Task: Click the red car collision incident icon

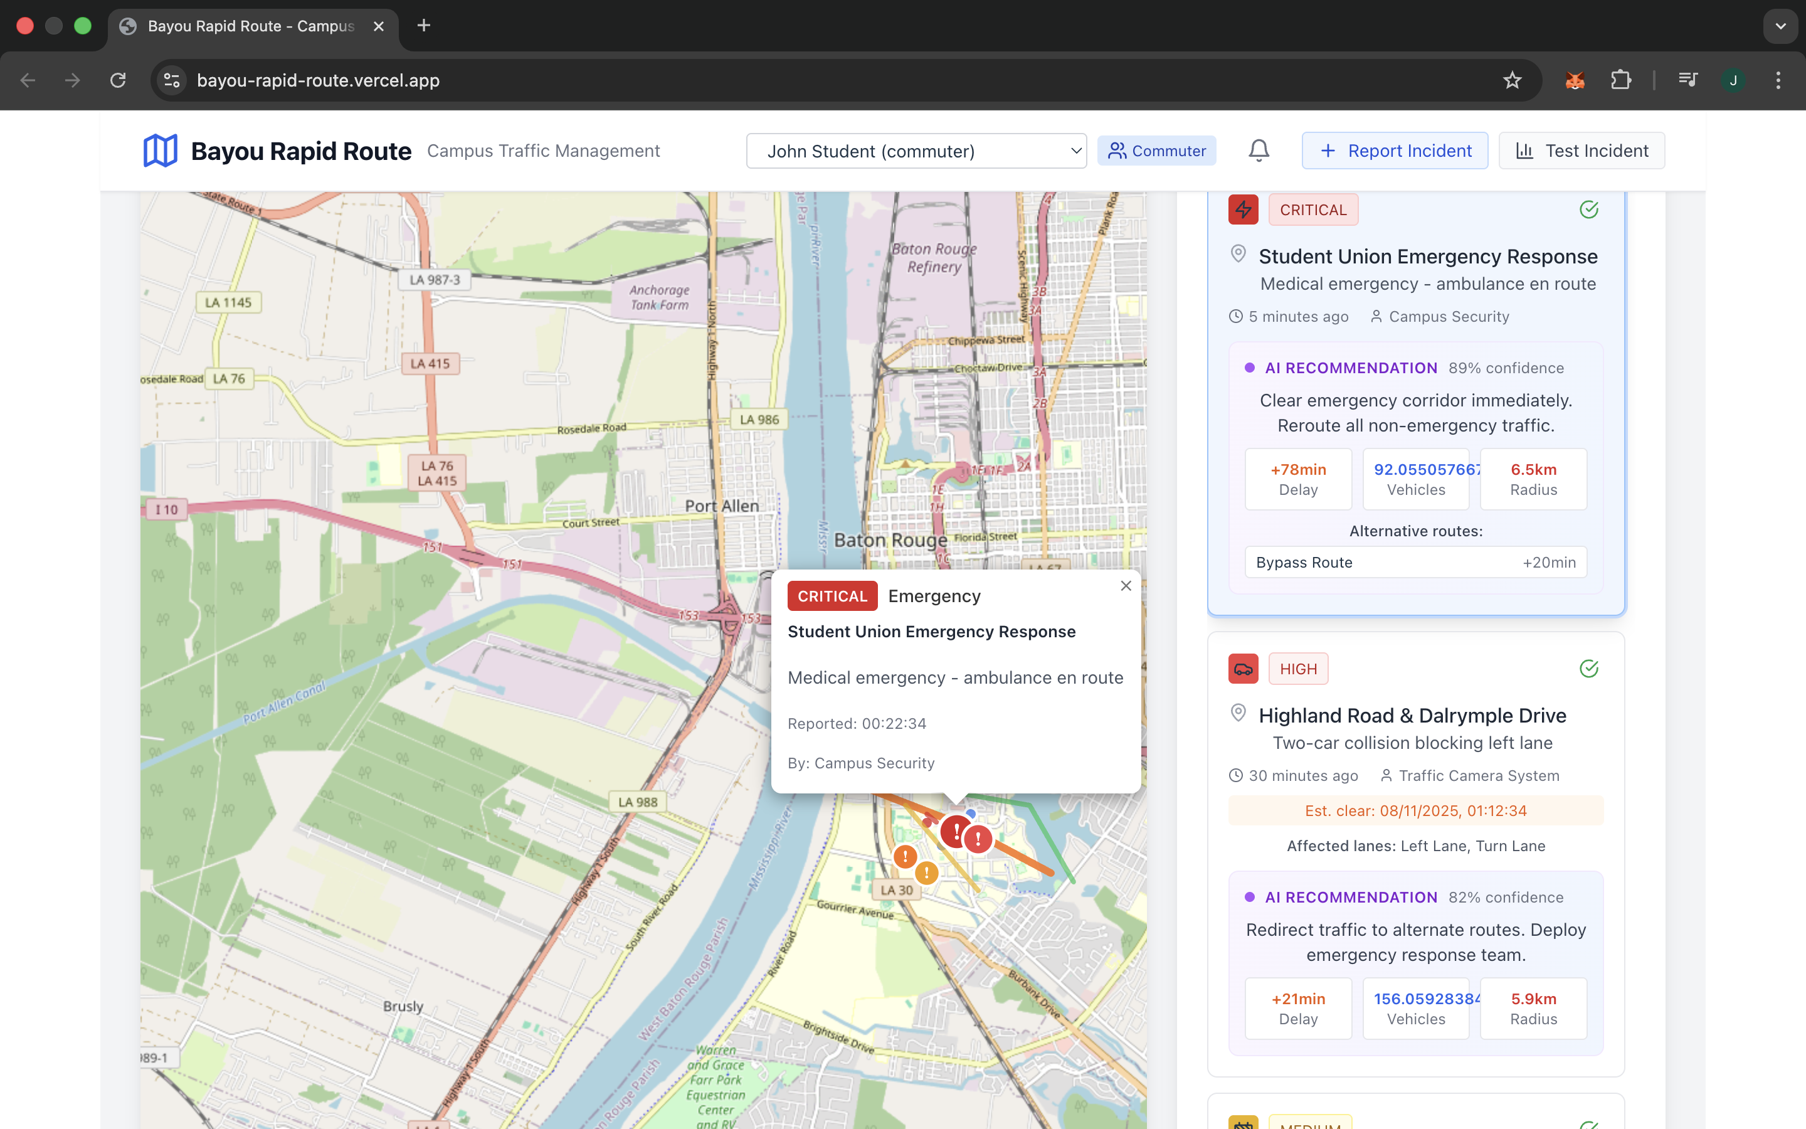Action: pos(1244,669)
